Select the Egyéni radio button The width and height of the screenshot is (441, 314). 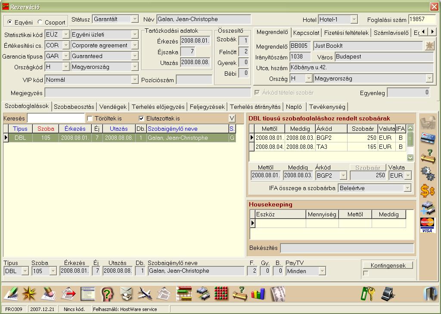pos(10,22)
